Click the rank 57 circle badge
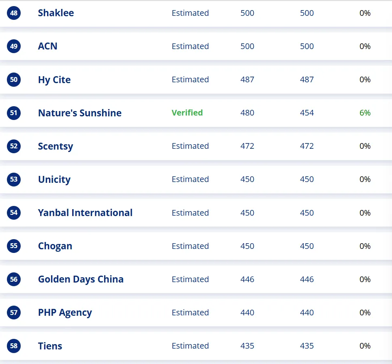 click(14, 313)
